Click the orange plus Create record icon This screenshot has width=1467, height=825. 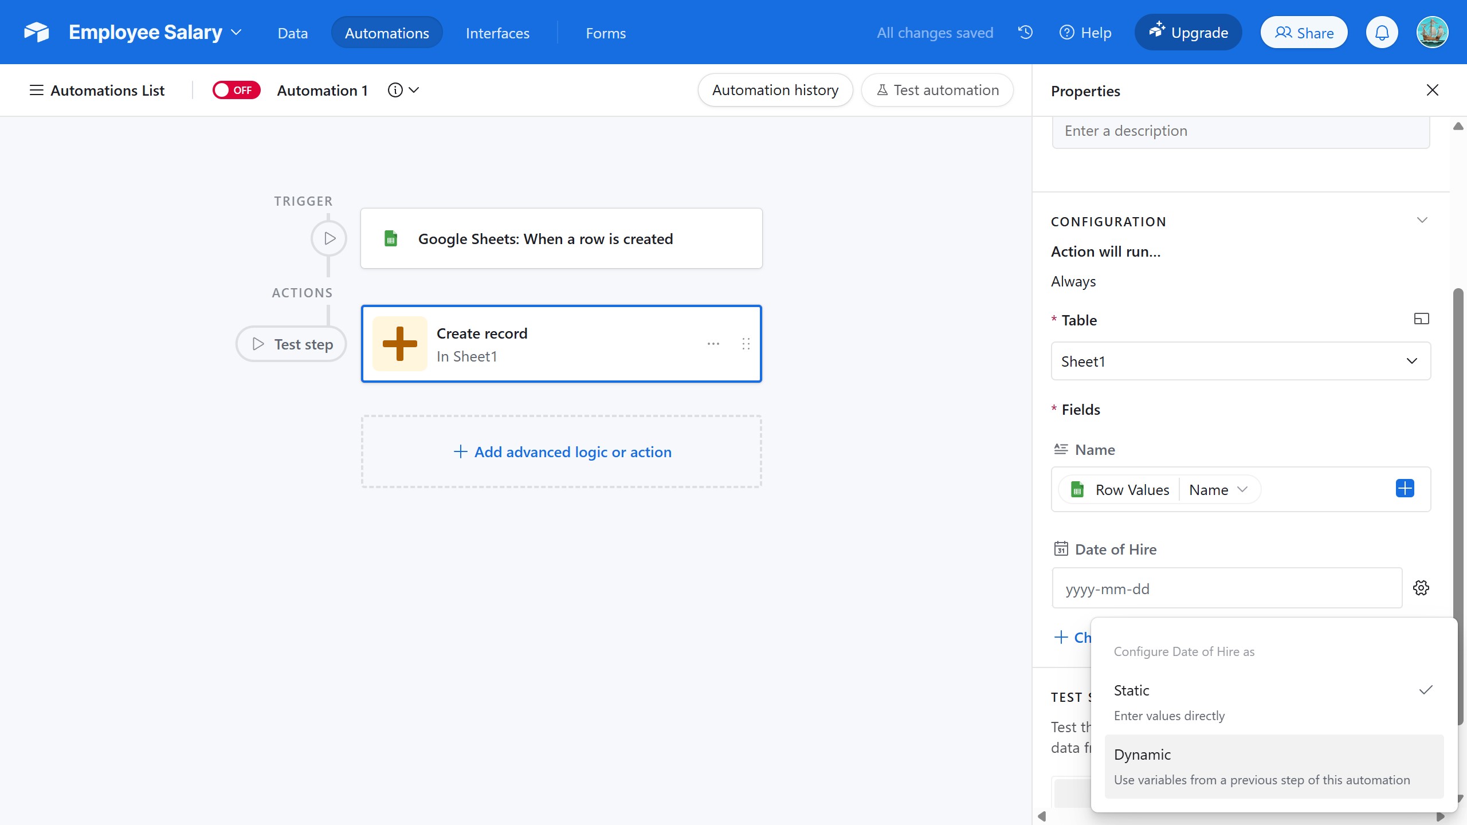(x=400, y=344)
